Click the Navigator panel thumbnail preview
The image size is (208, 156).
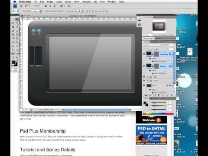tap(159, 26)
